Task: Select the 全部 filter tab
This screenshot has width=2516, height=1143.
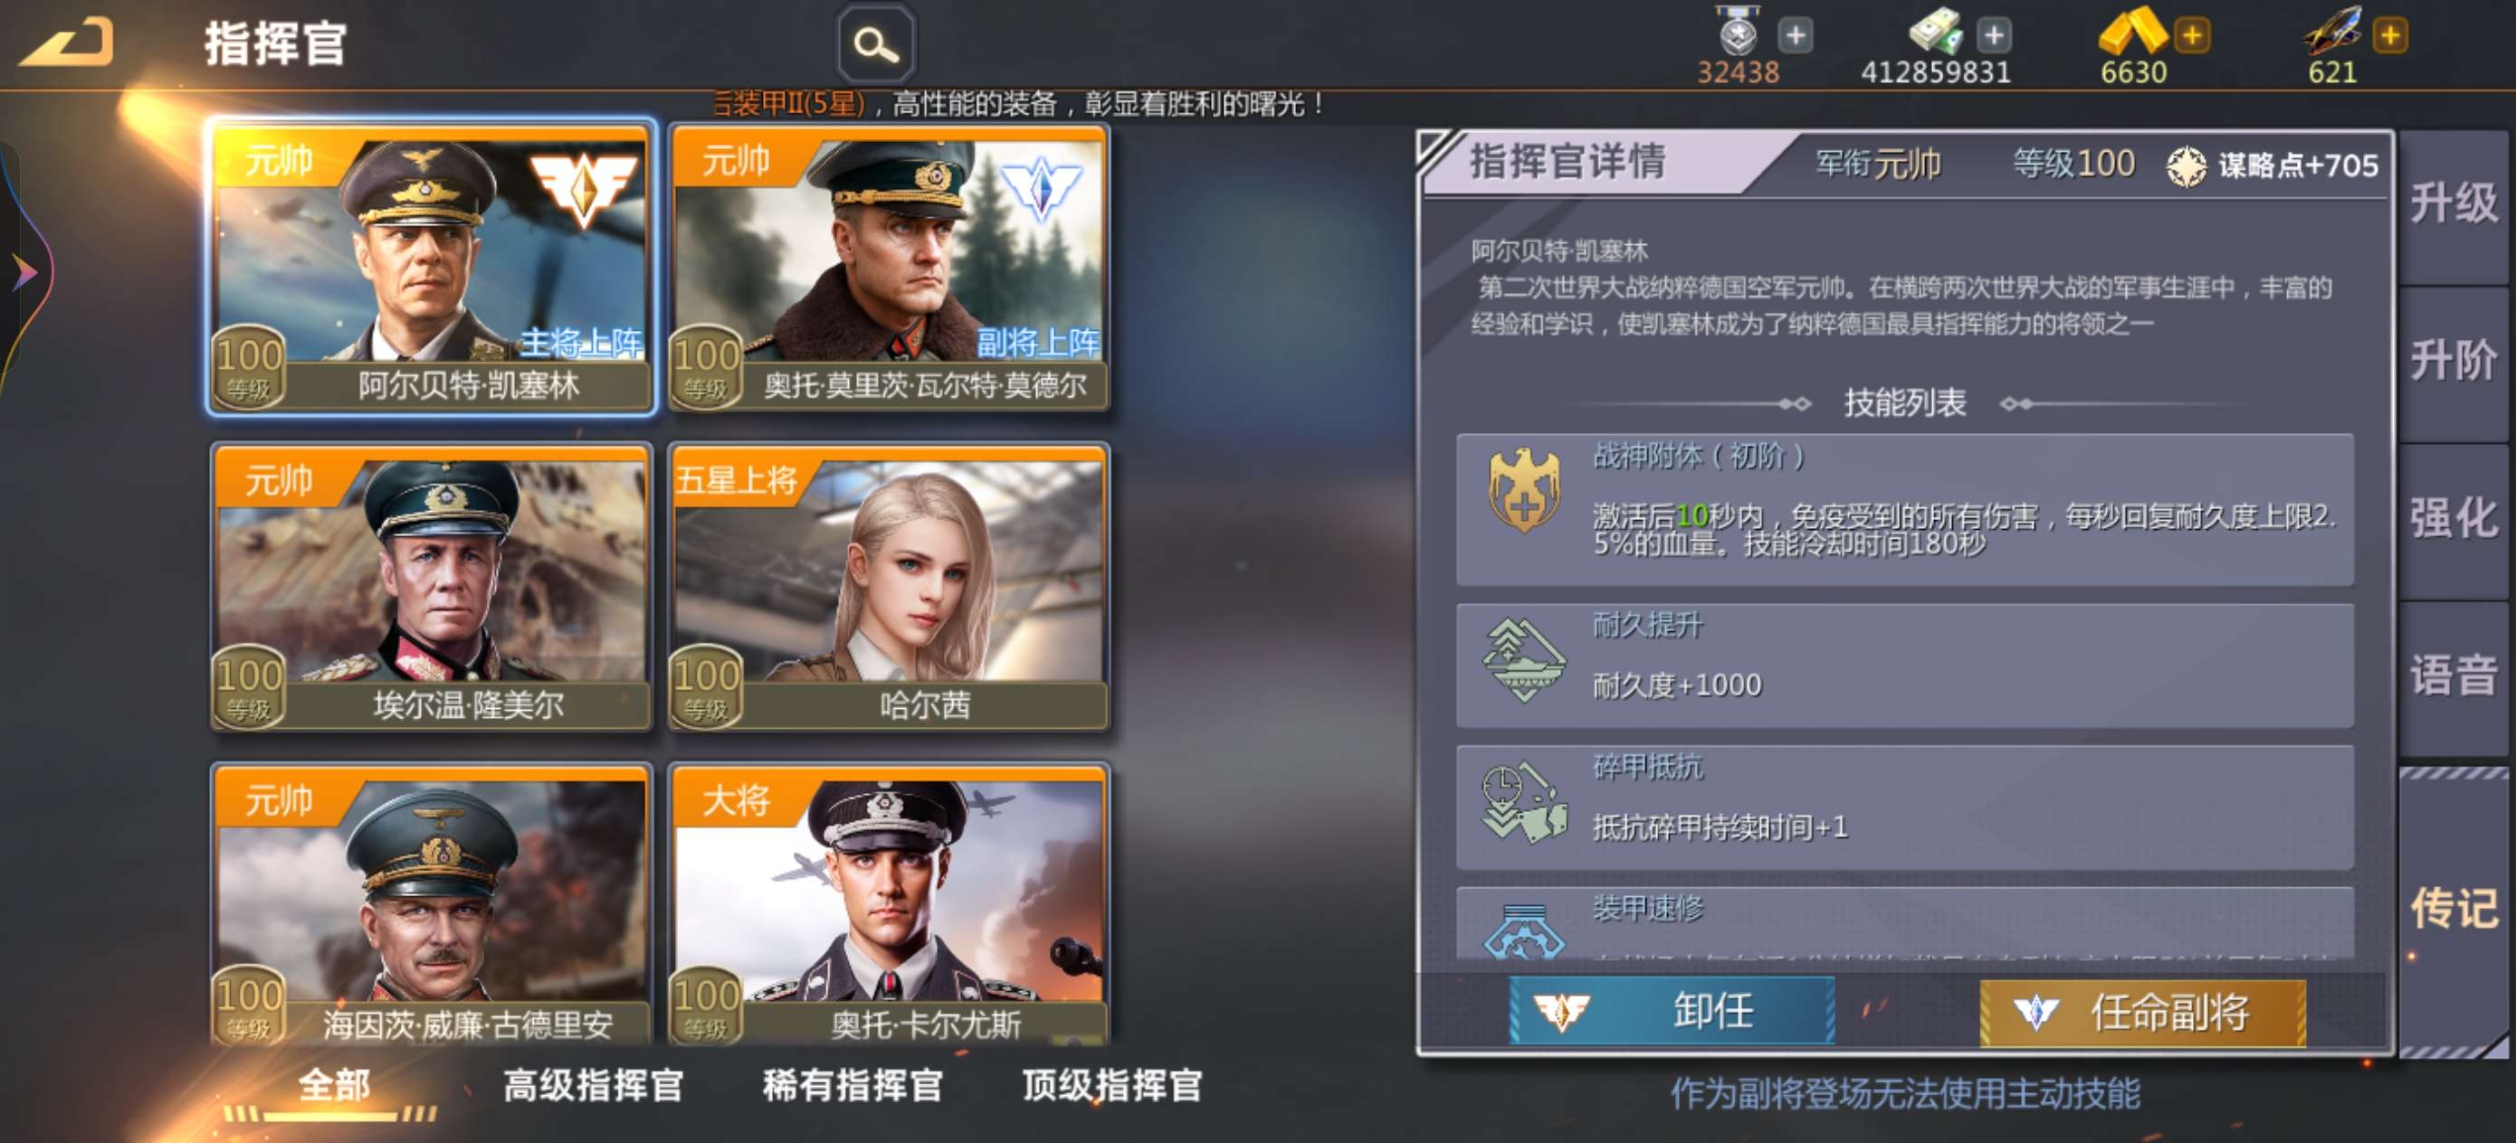Action: (x=333, y=1084)
